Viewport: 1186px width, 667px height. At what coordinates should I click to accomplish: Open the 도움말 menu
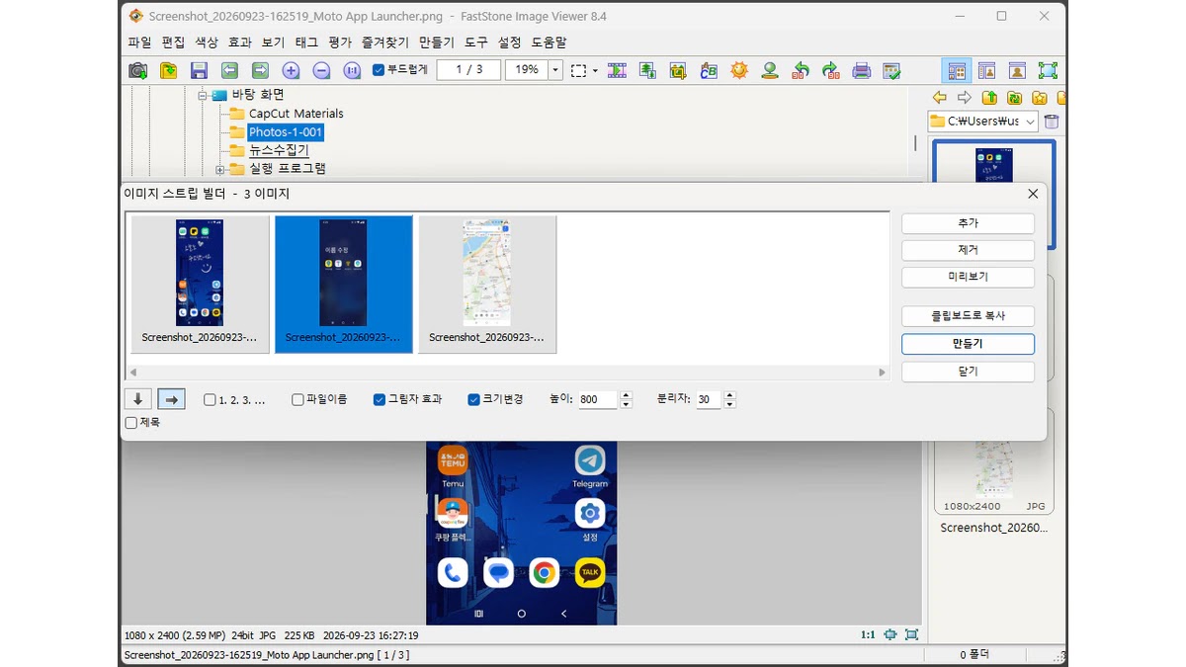point(549,42)
